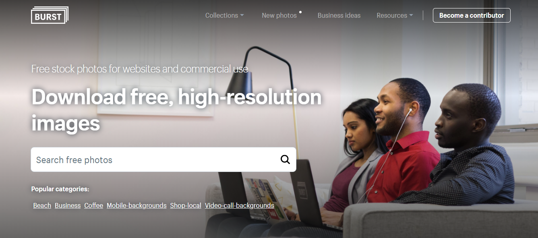538x238 pixels.
Task: Click the dropdown arrow next to Collections
Action: coord(242,15)
